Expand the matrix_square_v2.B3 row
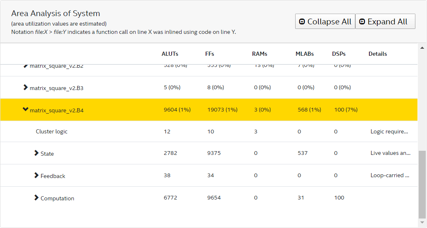Image resolution: width=427 pixels, height=228 pixels. click(26, 88)
